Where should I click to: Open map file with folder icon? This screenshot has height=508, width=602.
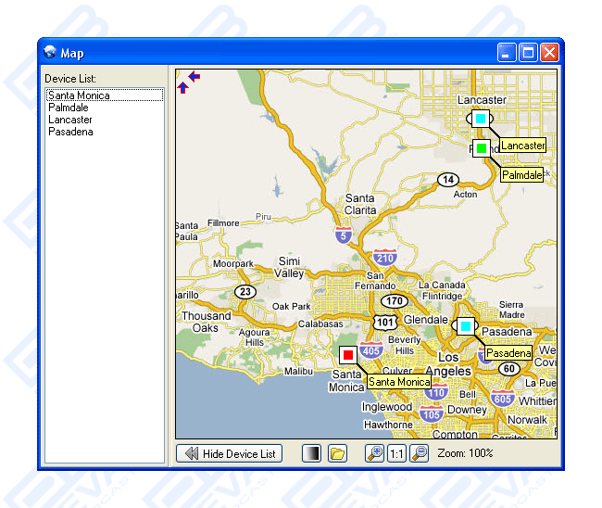tap(337, 453)
